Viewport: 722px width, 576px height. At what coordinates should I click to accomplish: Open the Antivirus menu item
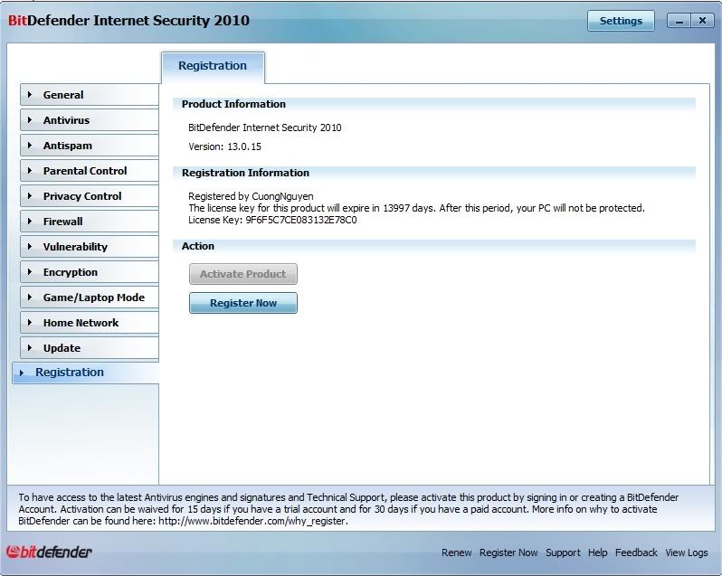coord(90,120)
